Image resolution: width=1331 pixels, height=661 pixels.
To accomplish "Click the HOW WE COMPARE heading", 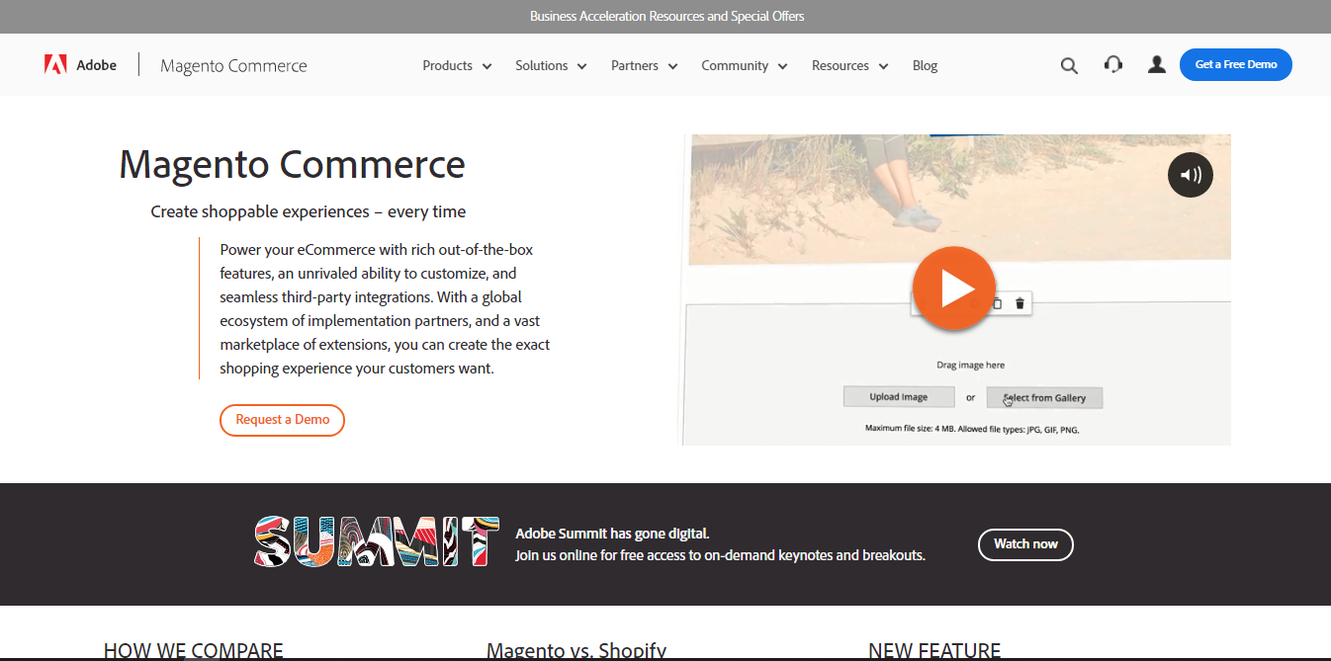I will (194, 650).
